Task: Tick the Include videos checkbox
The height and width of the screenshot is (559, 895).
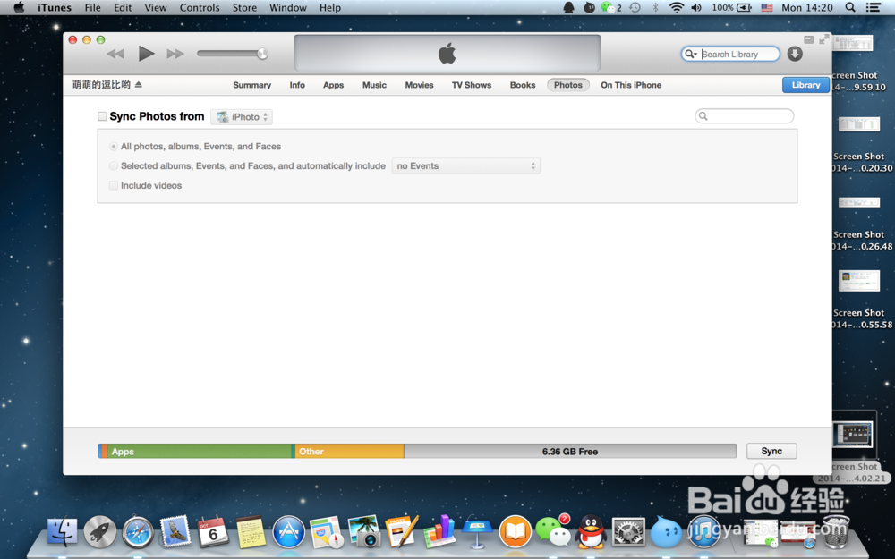Action: [x=114, y=185]
